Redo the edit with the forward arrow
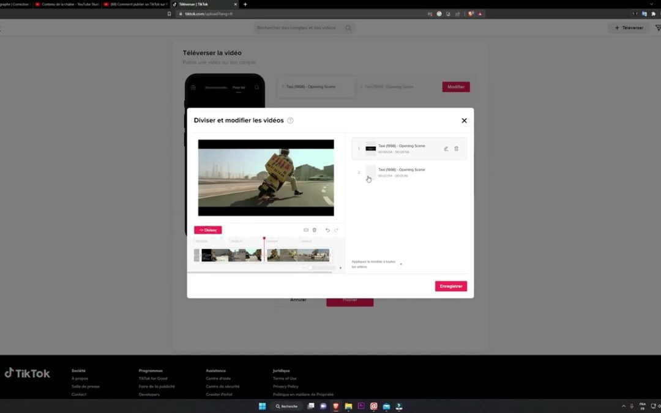The height and width of the screenshot is (413, 661). click(x=337, y=230)
